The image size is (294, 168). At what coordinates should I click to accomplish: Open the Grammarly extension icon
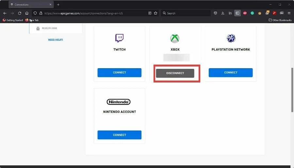click(252, 13)
